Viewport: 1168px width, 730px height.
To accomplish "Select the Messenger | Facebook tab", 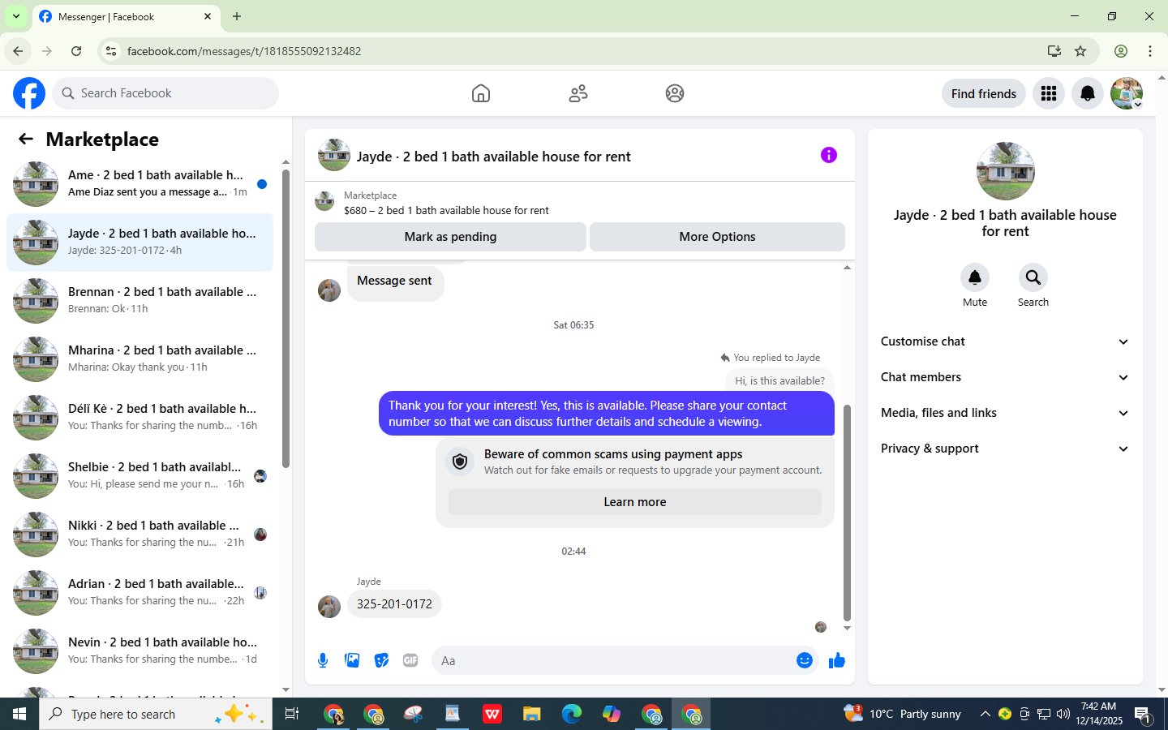I will (x=126, y=17).
